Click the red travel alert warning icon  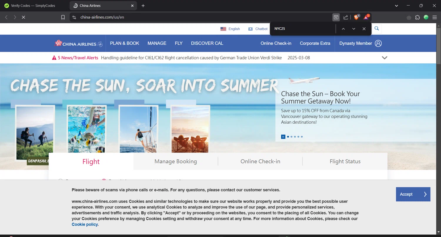(54, 58)
